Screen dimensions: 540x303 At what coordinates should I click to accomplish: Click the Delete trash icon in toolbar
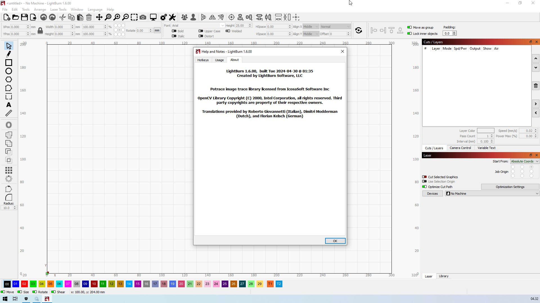click(x=89, y=17)
